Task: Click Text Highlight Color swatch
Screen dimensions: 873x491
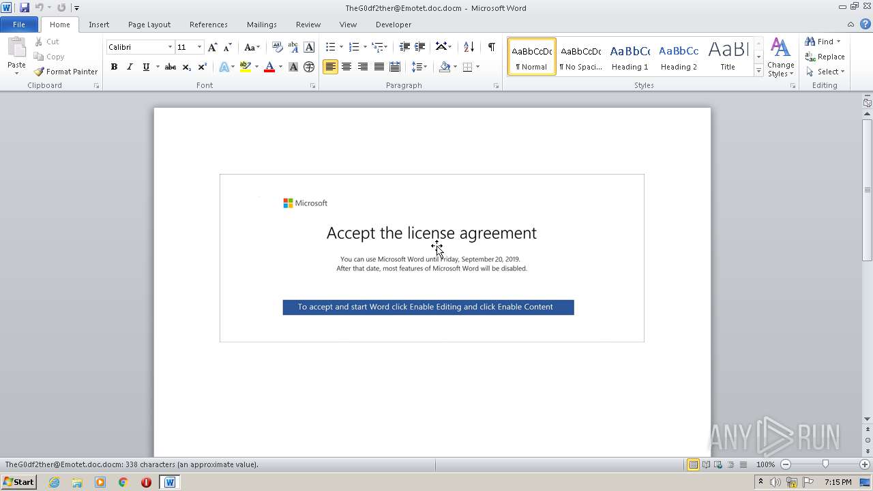Action: 245,67
